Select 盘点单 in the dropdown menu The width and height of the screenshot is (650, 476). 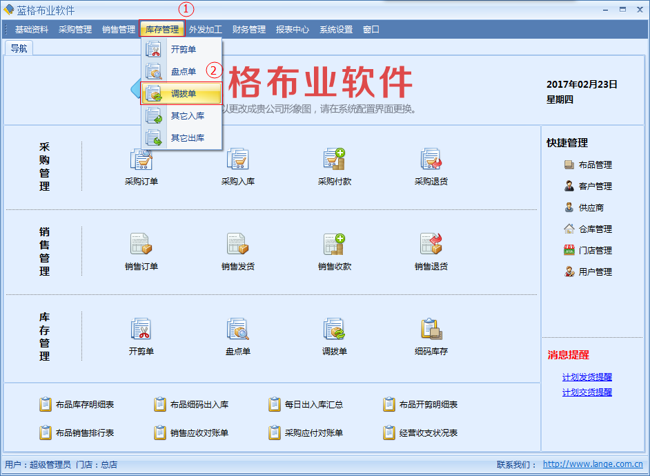[181, 71]
